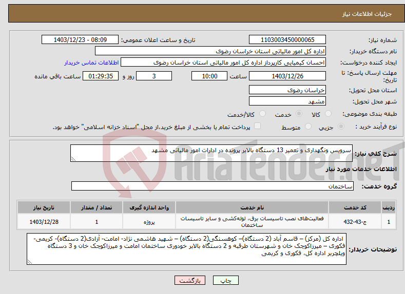Click service code cell ج-43-432

pyautogui.click(x=355, y=222)
